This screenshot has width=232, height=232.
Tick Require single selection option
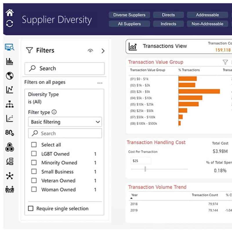[x=30, y=209]
